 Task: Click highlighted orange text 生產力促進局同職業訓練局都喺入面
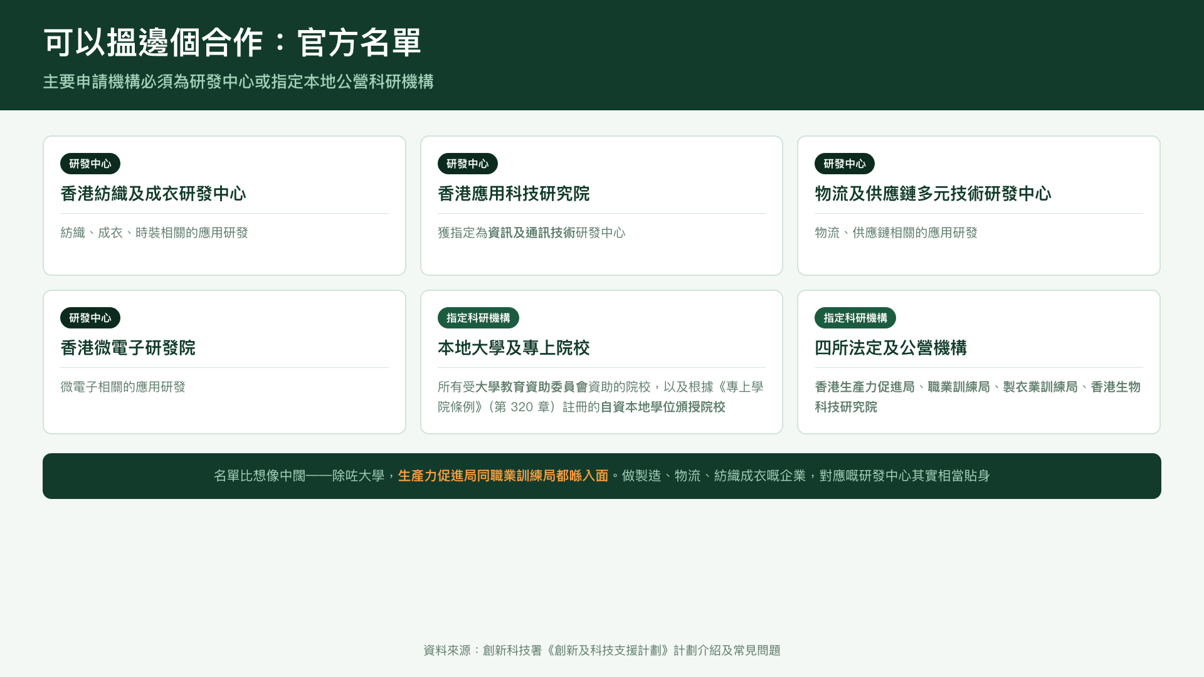pyautogui.click(x=503, y=476)
